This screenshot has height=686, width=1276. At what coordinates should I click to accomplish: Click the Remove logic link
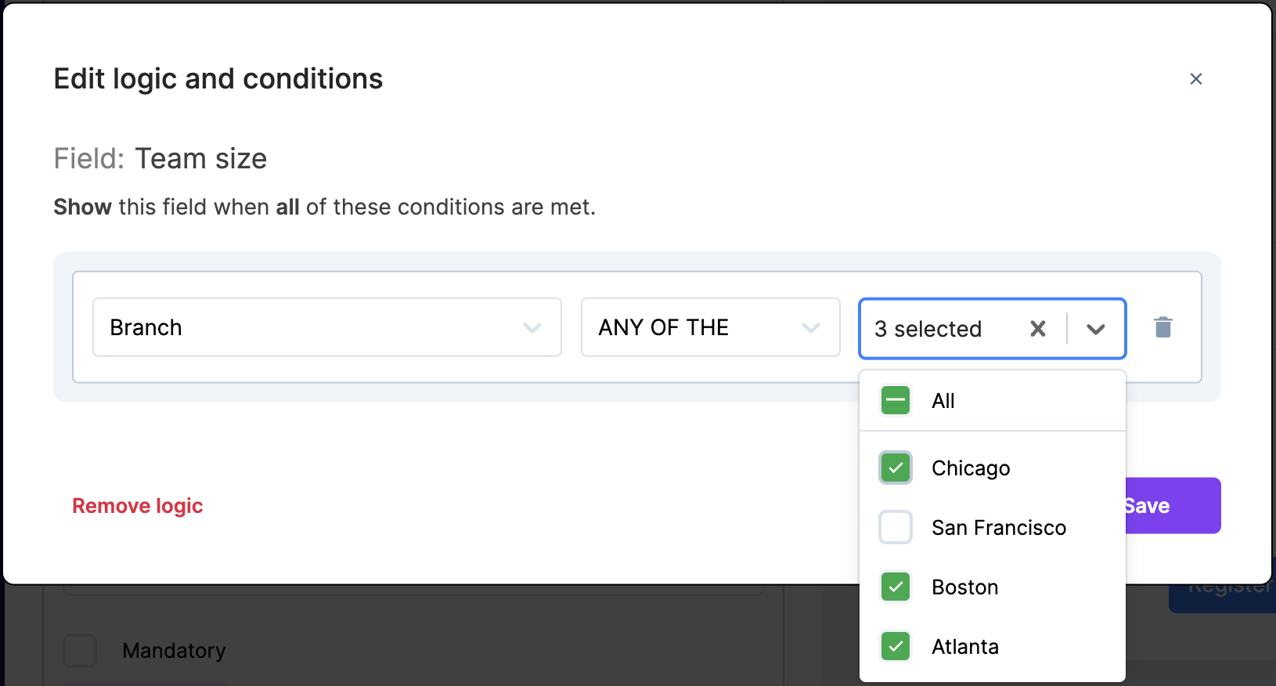pyautogui.click(x=138, y=506)
